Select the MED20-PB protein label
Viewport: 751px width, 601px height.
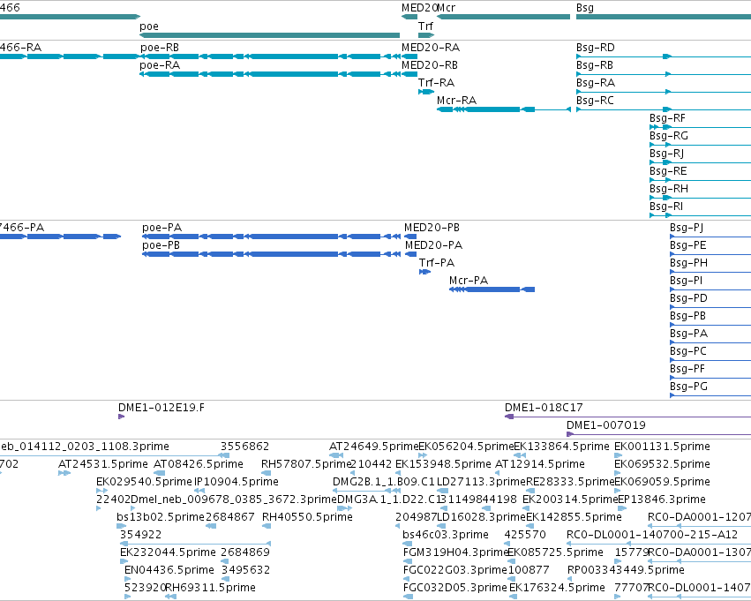(x=432, y=228)
